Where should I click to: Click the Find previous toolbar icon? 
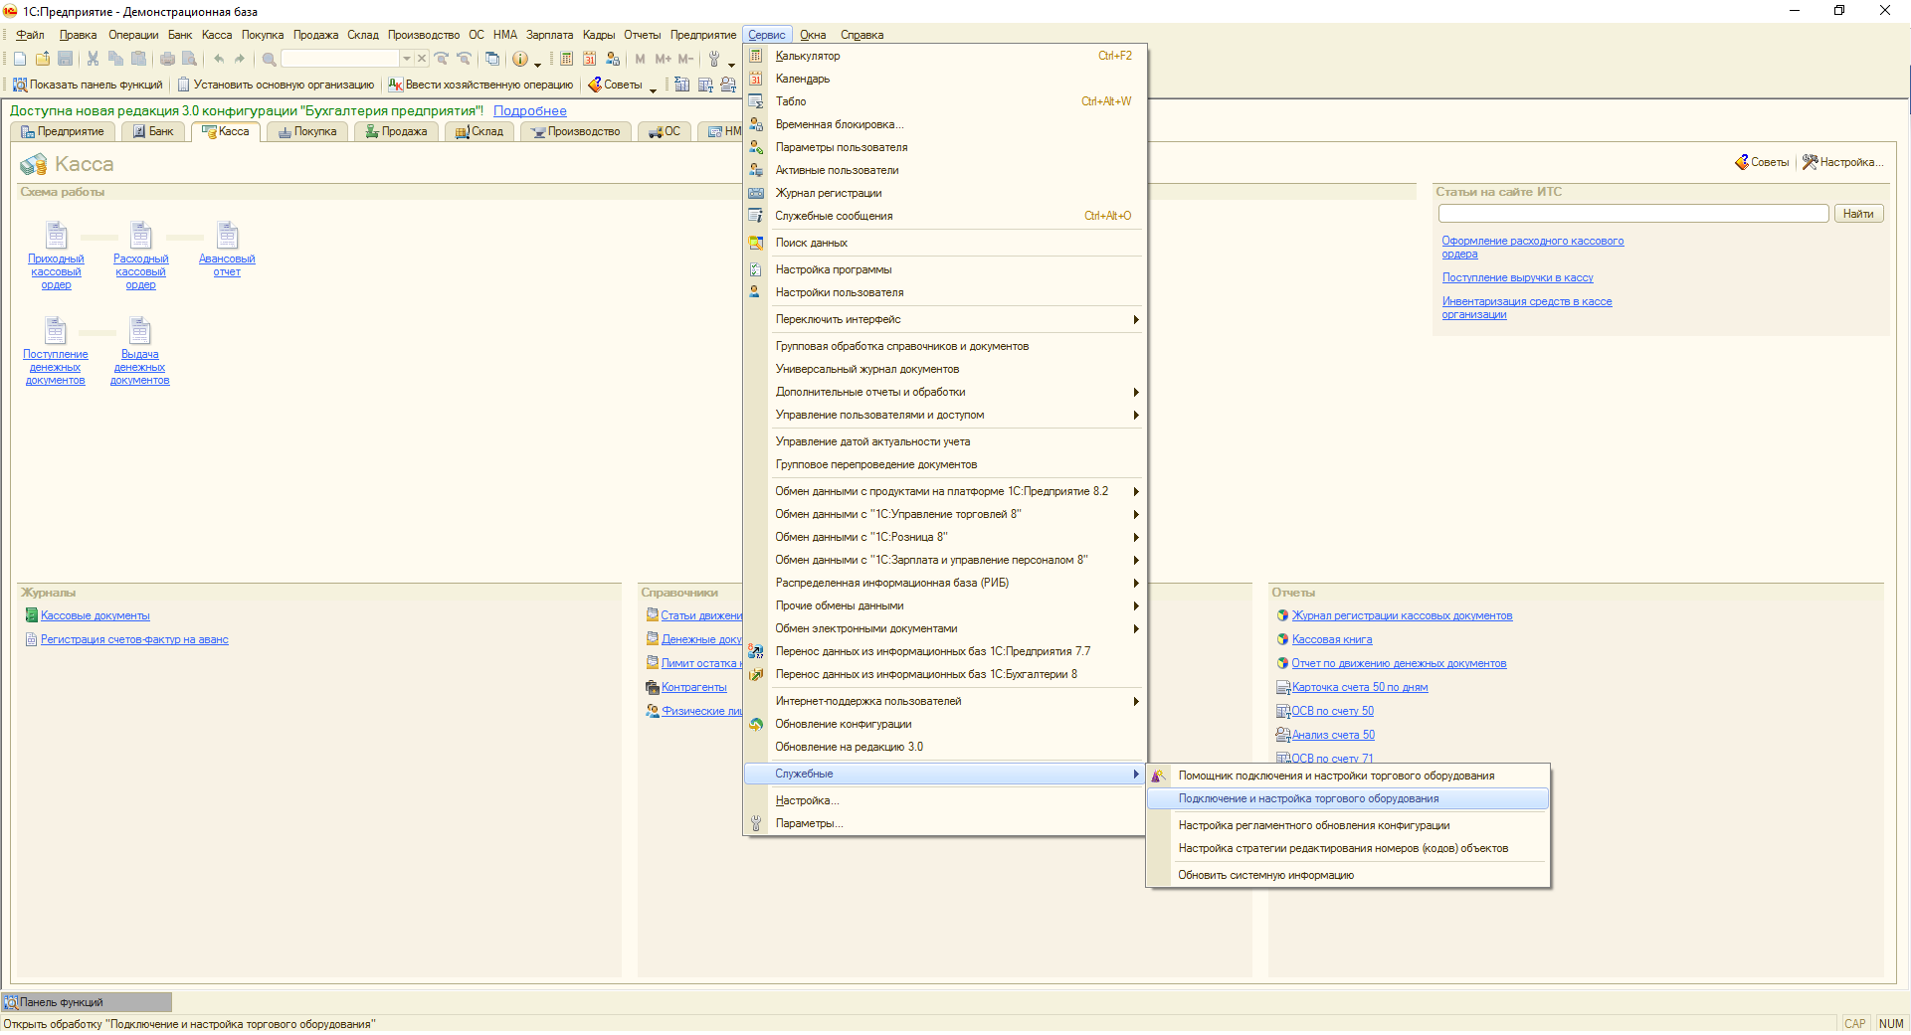pyautogui.click(x=464, y=59)
